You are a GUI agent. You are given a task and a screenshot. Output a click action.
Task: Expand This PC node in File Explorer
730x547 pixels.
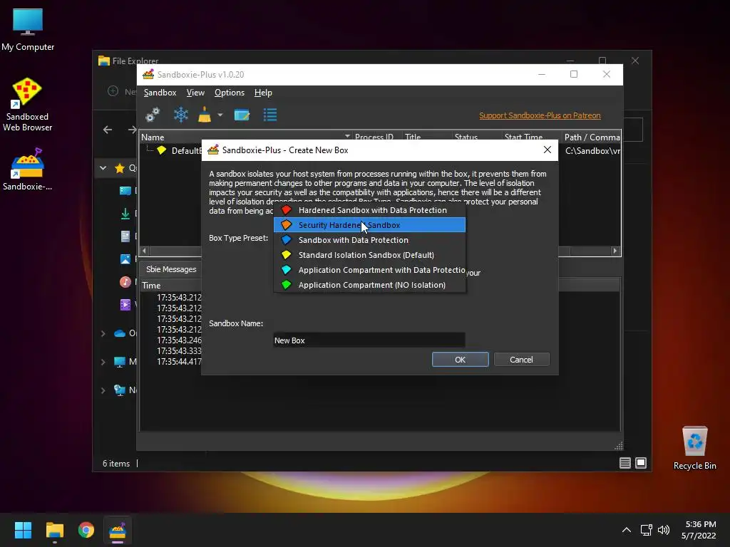point(103,362)
